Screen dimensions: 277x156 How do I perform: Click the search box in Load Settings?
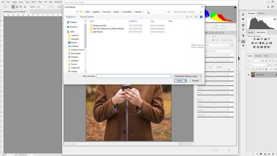[x=187, y=12]
